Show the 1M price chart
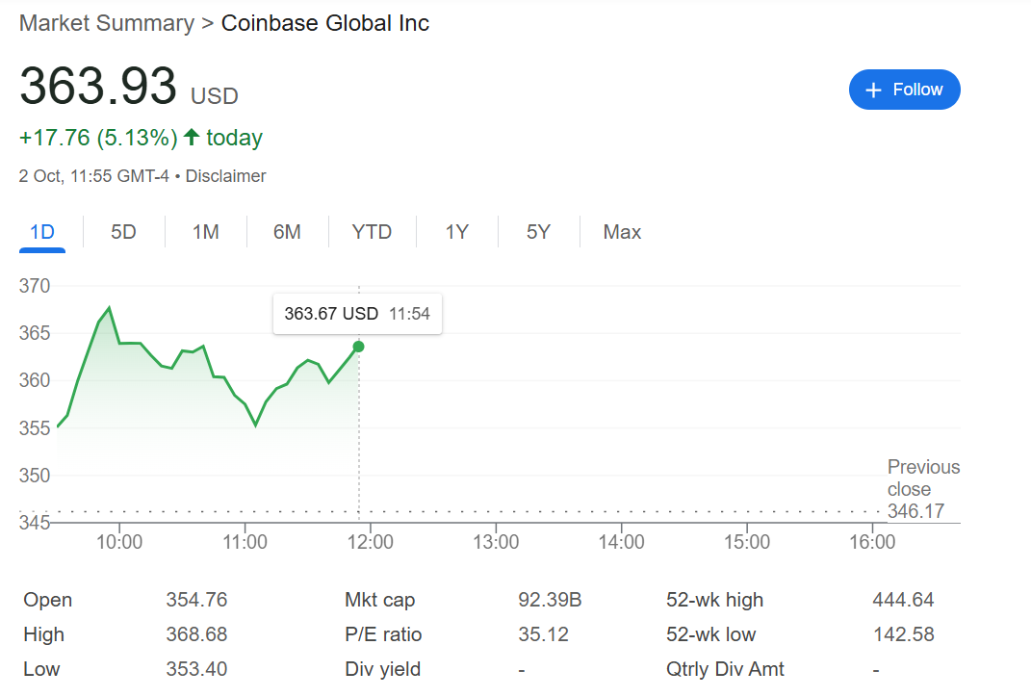 tap(205, 232)
